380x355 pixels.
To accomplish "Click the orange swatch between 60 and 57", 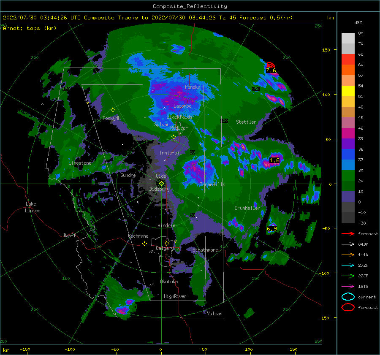I will pos(348,70).
